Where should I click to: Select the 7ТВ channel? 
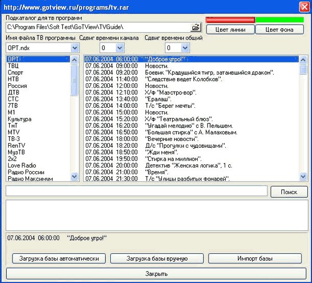38,106
